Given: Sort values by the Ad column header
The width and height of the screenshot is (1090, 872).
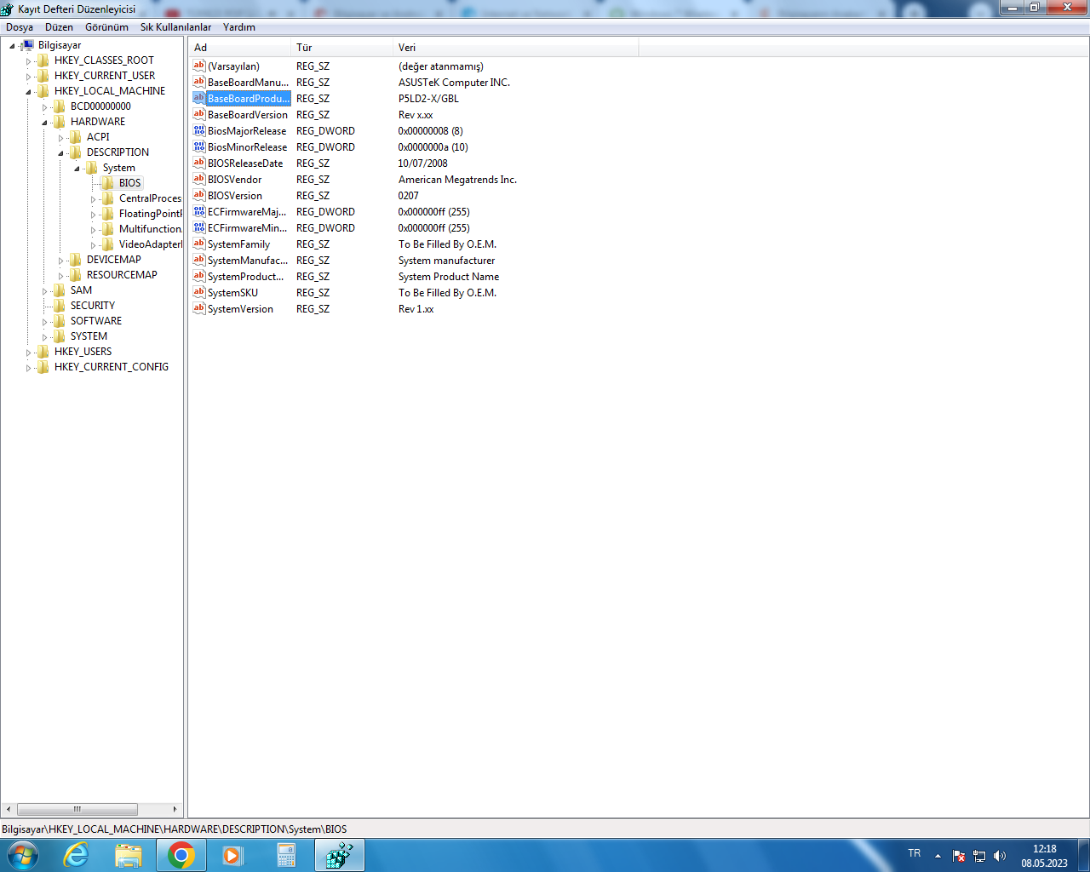Looking at the screenshot, I should pos(239,48).
